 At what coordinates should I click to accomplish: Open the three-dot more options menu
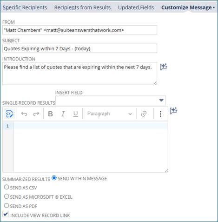click(x=160, y=114)
